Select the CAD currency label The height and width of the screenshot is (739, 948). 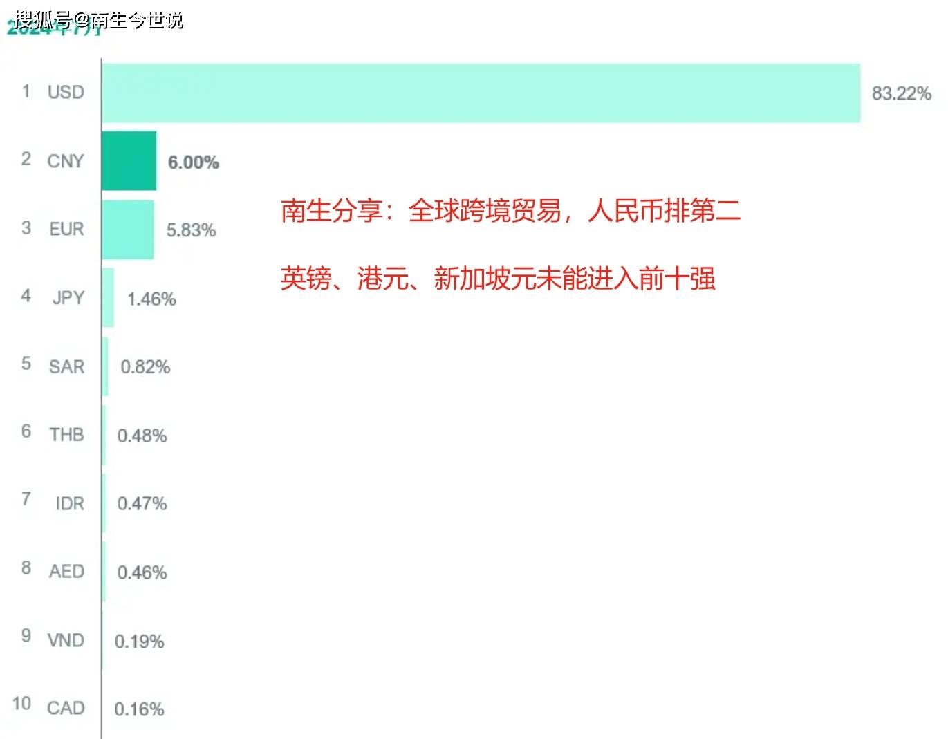tap(66, 708)
